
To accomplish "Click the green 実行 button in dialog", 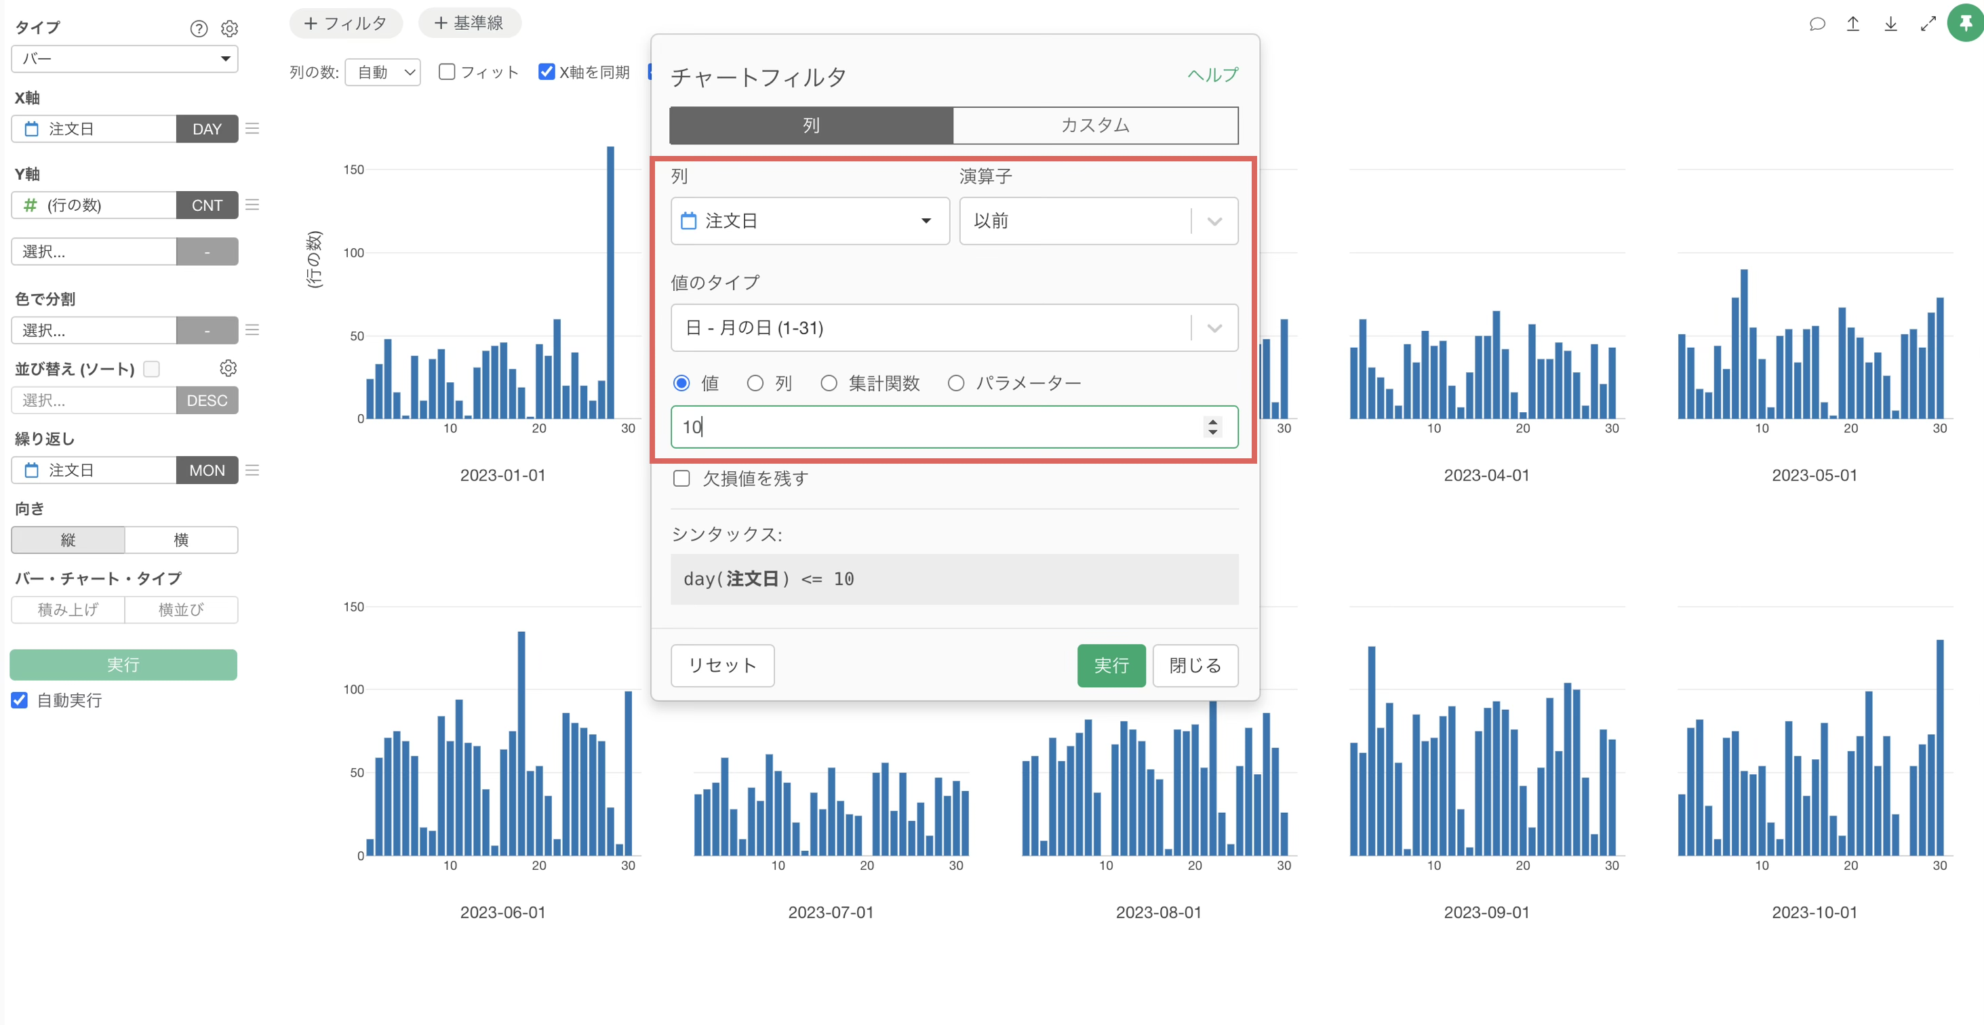I will (x=1111, y=665).
